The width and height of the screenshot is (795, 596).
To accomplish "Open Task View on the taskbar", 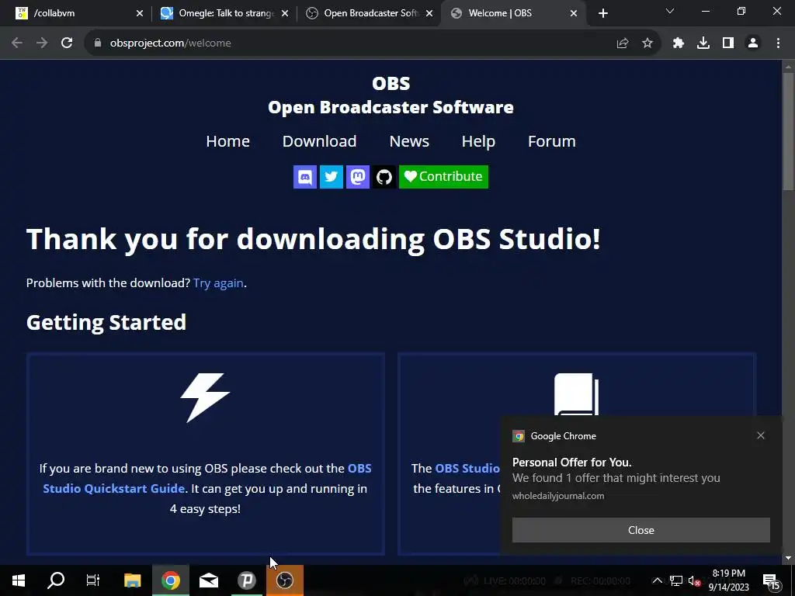I will click(x=93, y=580).
